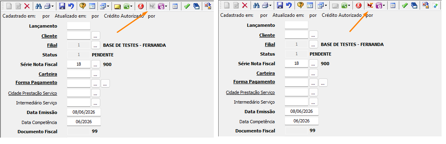The height and width of the screenshot is (144, 446).
Task: Follow the Filial link in left screenshot
Action: (x=52, y=45)
